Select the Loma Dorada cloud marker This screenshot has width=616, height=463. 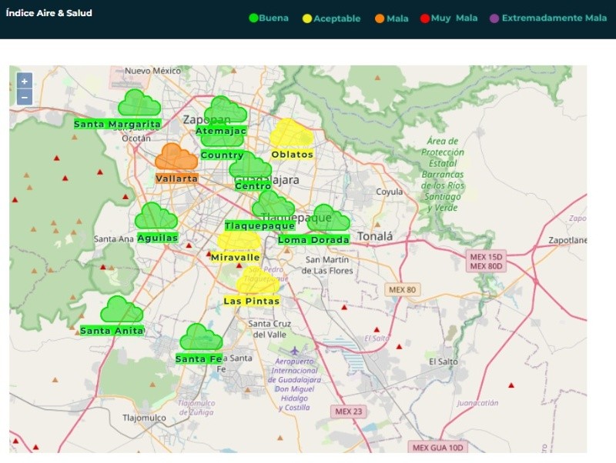329,218
